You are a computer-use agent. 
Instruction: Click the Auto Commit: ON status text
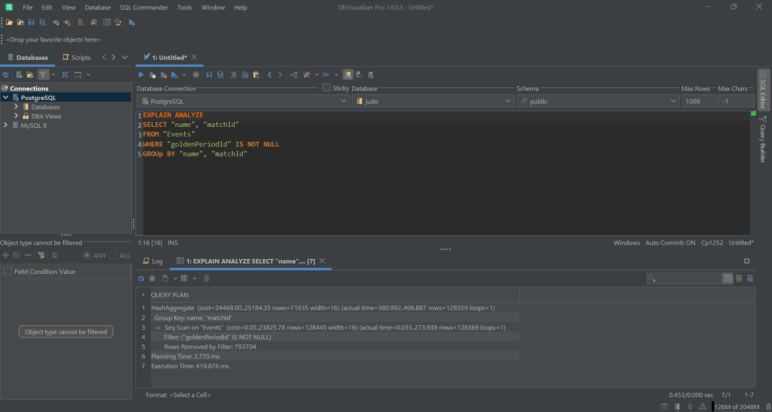click(x=670, y=243)
